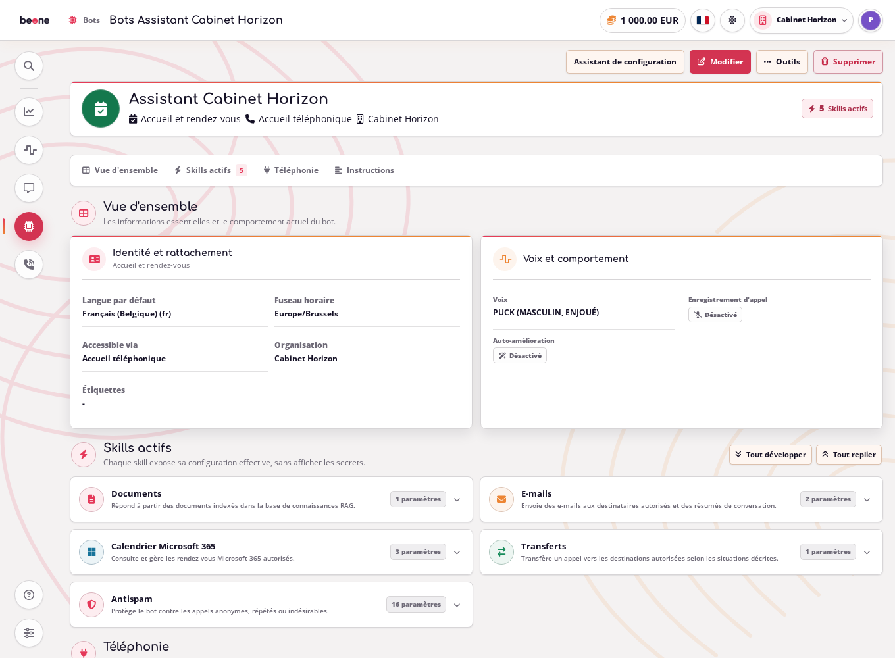Click the Modifier button
This screenshot has width=895, height=658.
pyautogui.click(x=720, y=62)
